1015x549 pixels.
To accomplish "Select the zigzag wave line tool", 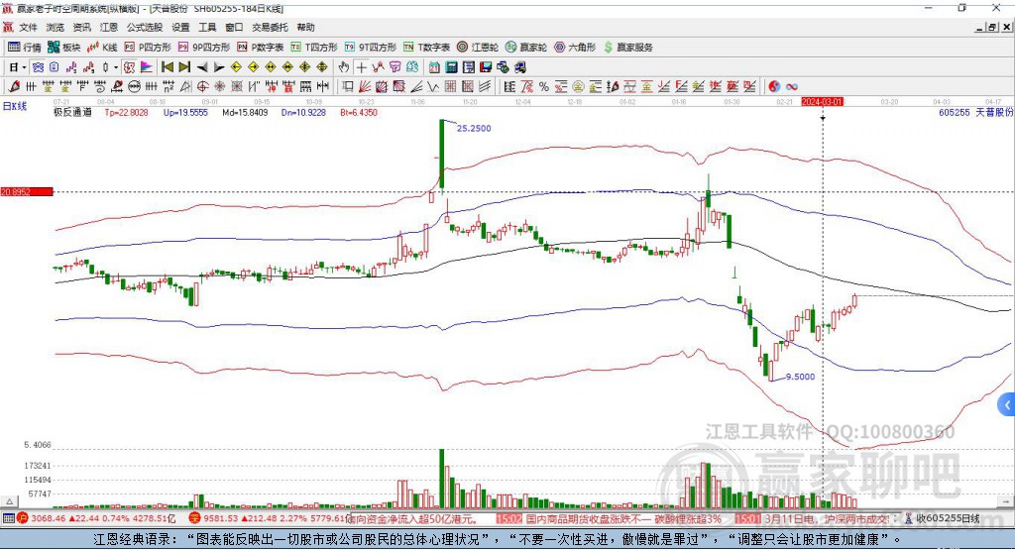I will click(432, 87).
